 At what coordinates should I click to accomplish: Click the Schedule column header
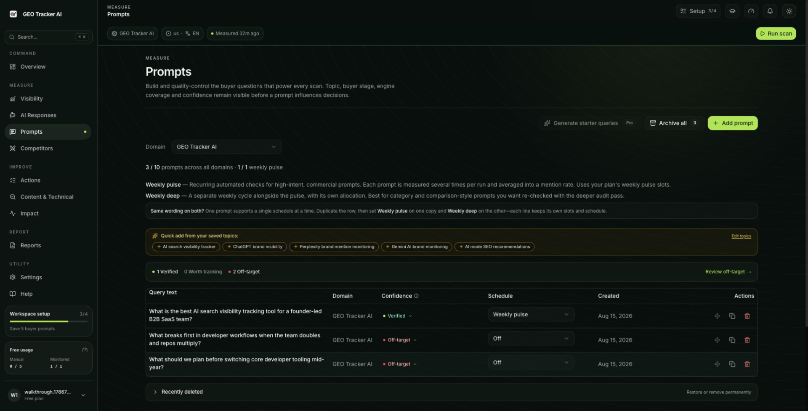click(500, 296)
